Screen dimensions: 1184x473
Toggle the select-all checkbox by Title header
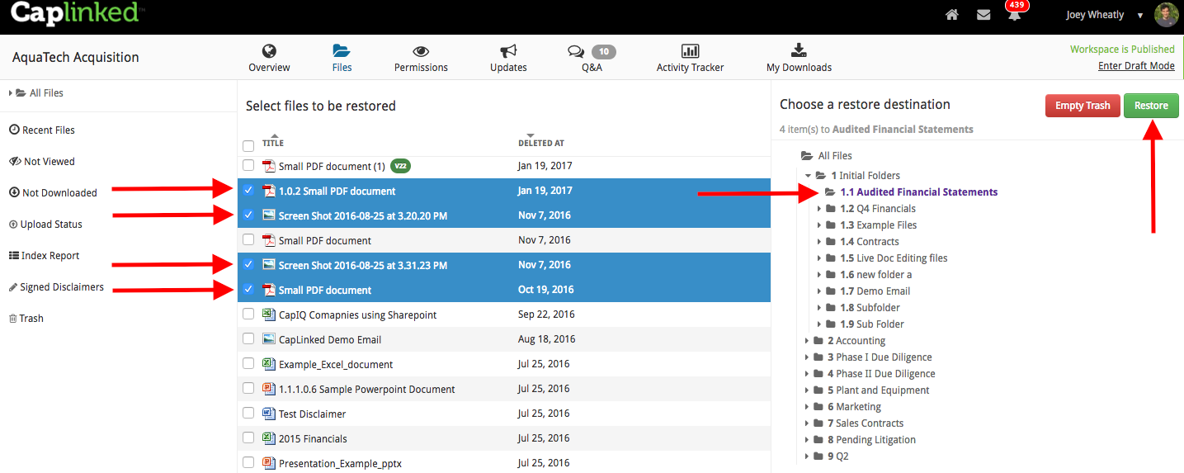[x=248, y=146]
